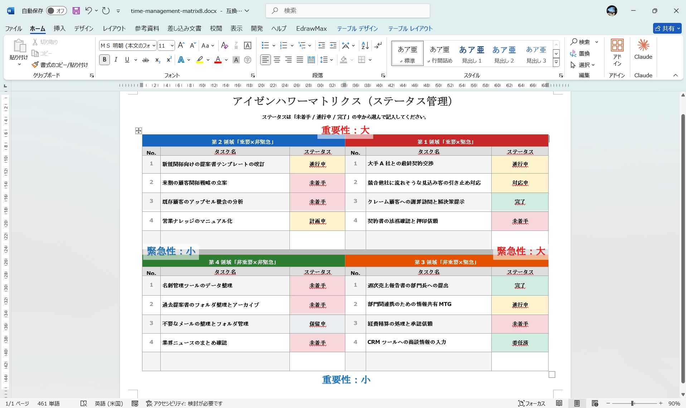Viewport: 686px width, 408px height.
Task: Switch to the 校閲 tab
Action: click(x=216, y=28)
